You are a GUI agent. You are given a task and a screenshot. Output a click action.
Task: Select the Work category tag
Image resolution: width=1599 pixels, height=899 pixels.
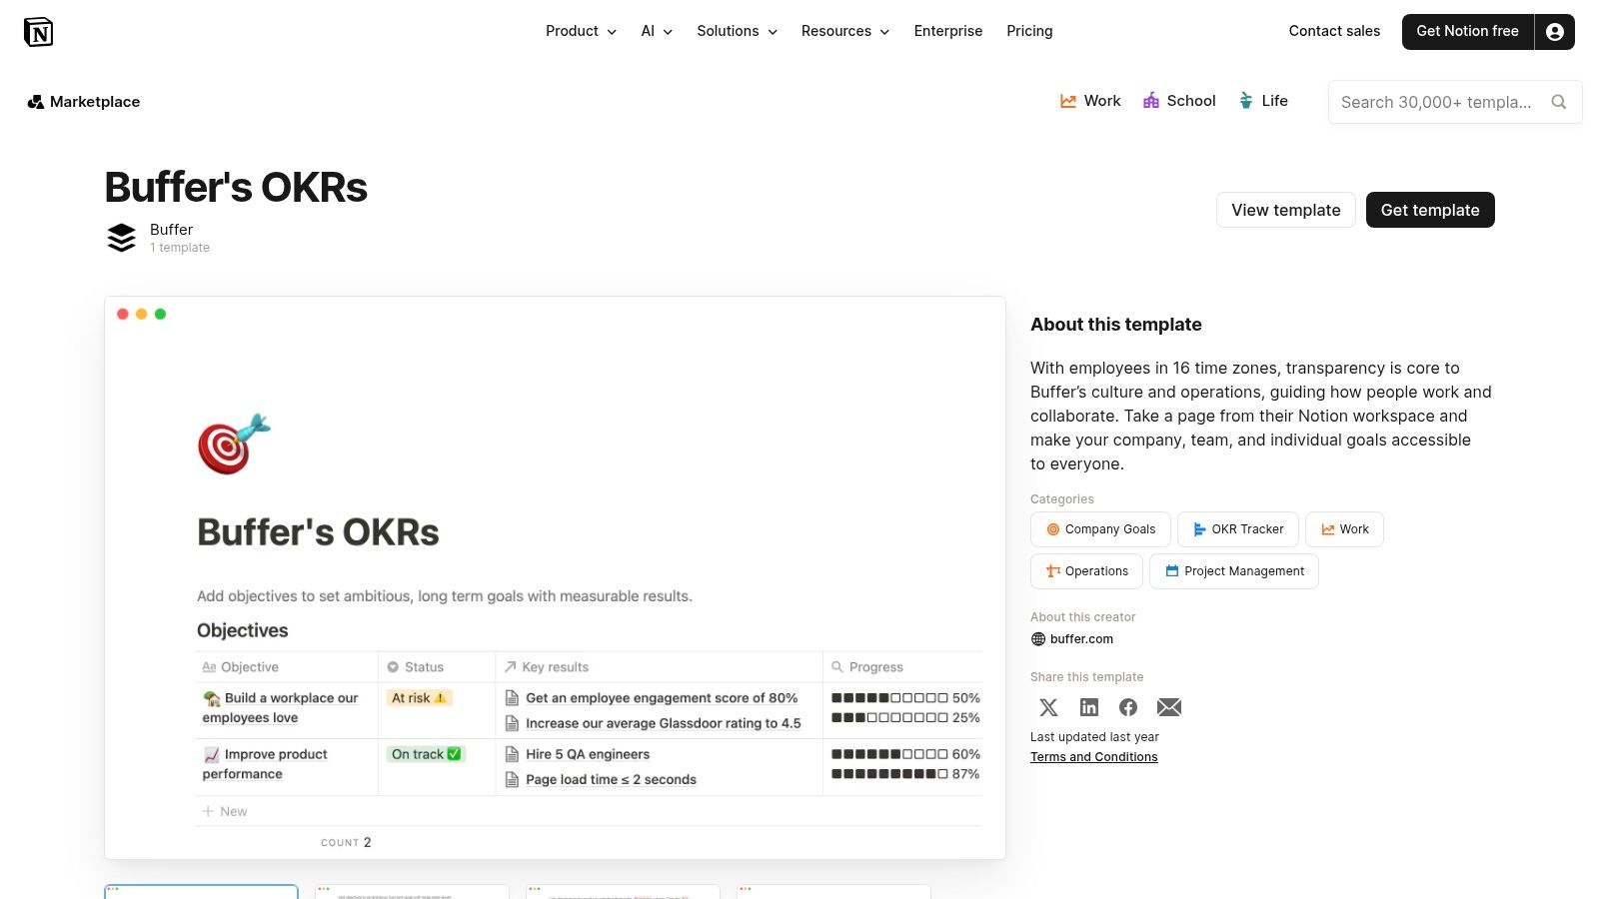point(1344,529)
